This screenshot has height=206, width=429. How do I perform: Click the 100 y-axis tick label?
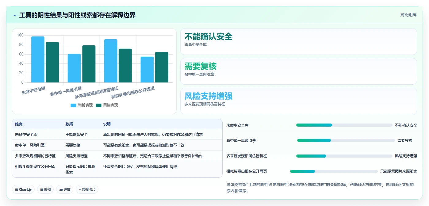(x=20, y=35)
